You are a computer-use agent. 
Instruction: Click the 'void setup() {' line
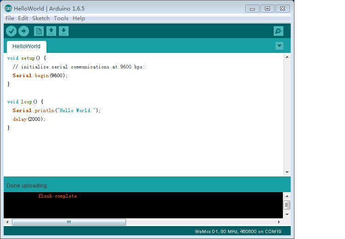tap(27, 58)
